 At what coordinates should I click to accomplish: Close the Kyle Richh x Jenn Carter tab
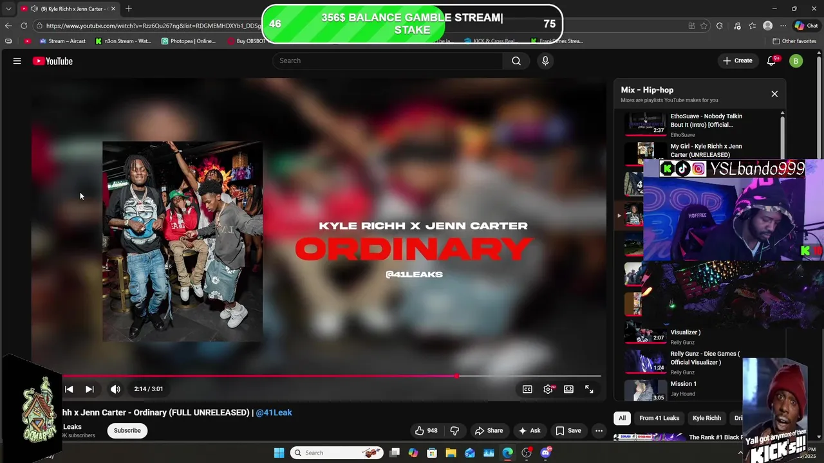click(113, 9)
